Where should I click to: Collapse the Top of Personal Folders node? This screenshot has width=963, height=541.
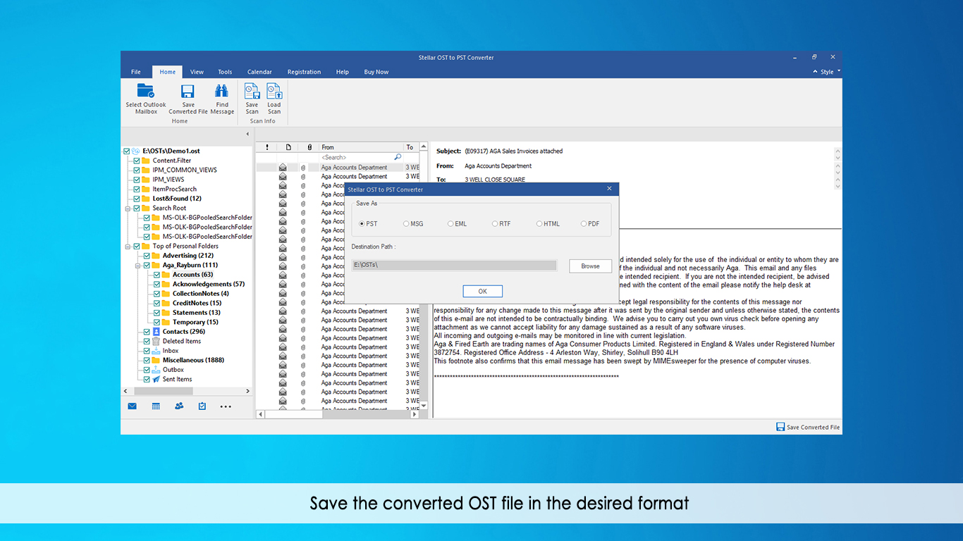pyautogui.click(x=128, y=247)
